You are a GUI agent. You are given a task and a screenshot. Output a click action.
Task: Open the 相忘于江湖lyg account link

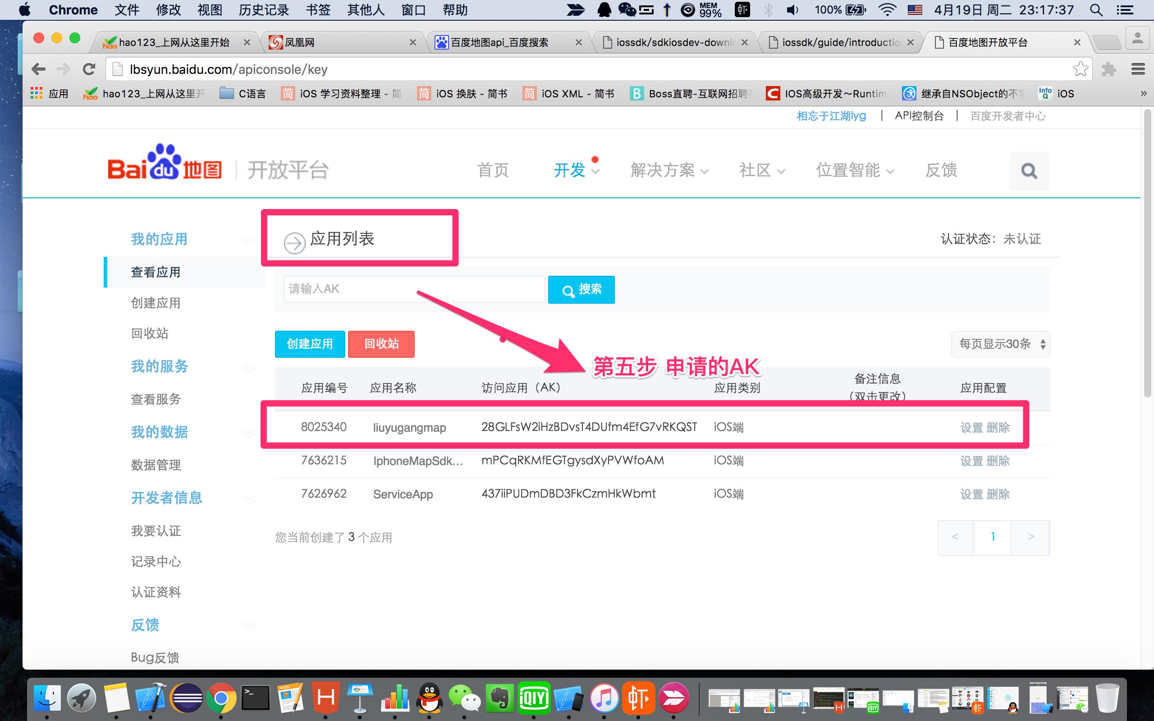pos(831,116)
